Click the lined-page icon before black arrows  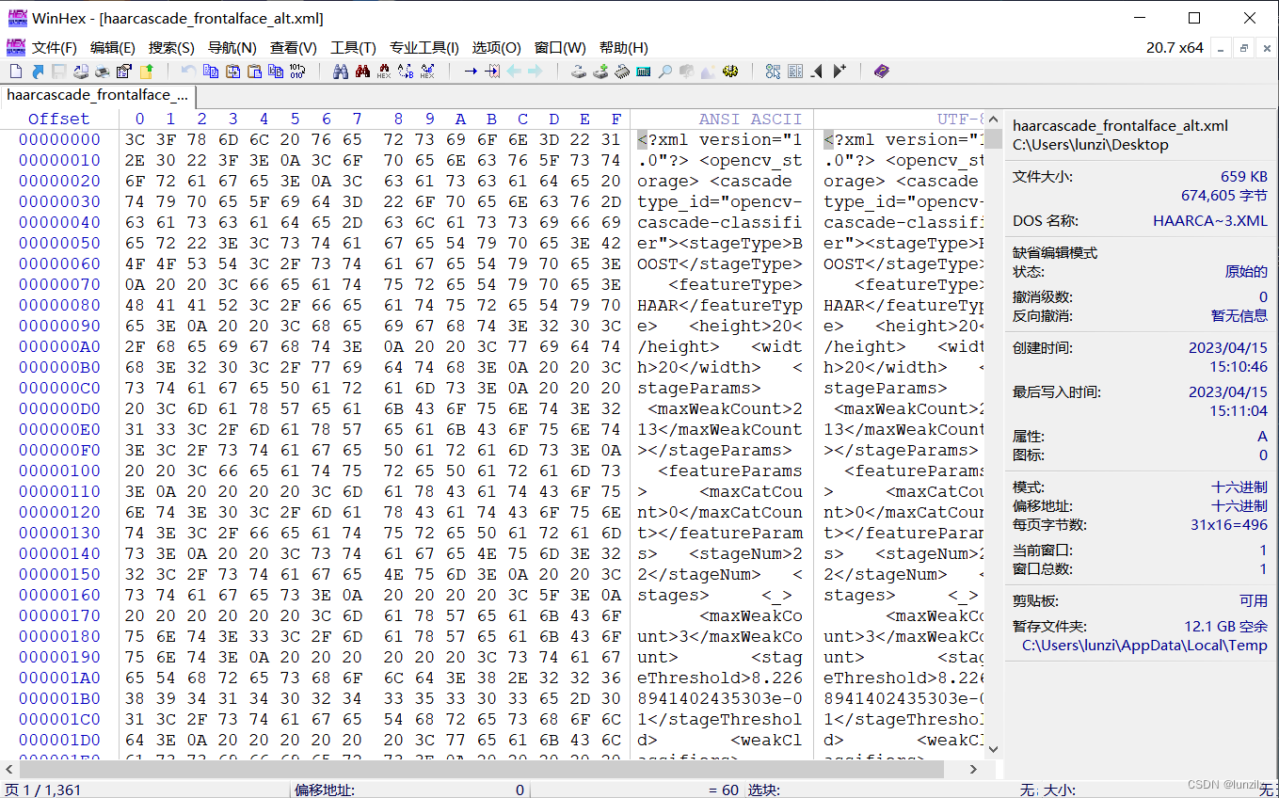[795, 72]
